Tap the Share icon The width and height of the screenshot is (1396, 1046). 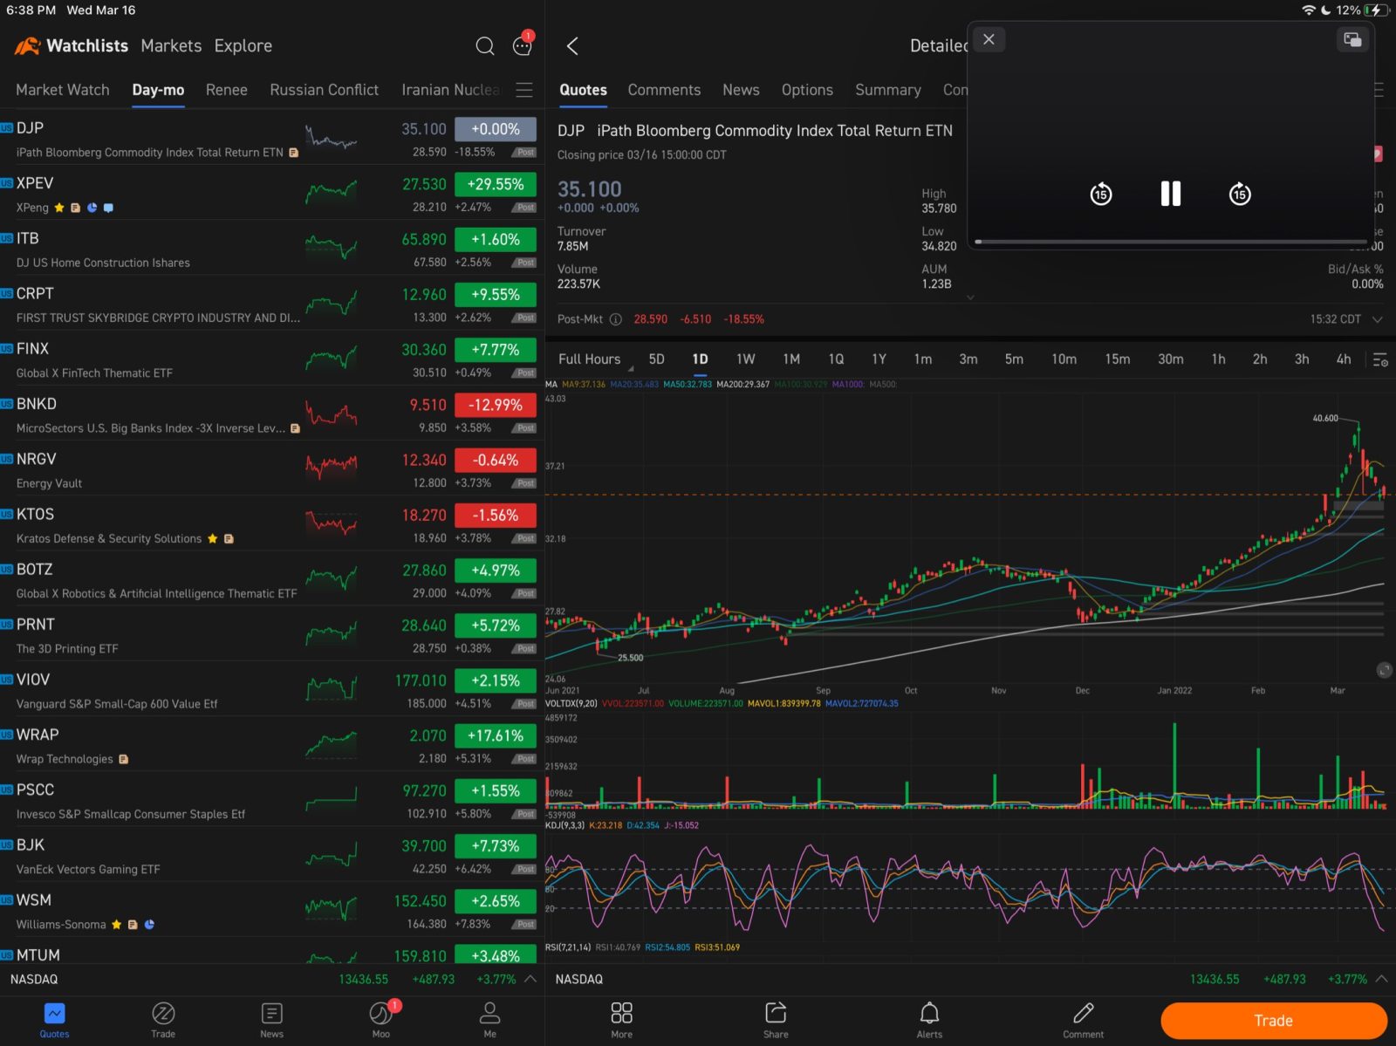(776, 1020)
